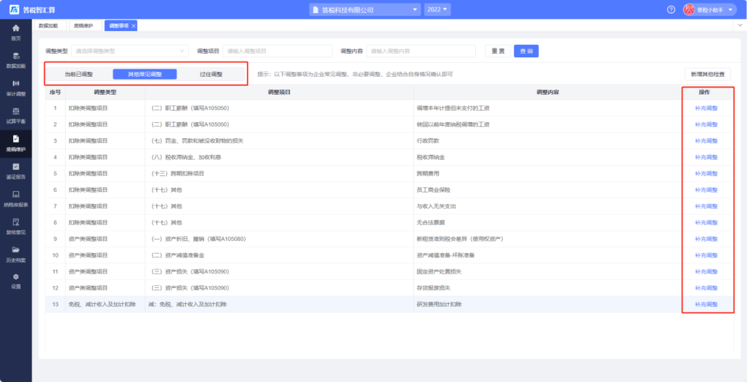Focus the 调整项目 input field
This screenshot has width=747, height=382.
coord(277,51)
